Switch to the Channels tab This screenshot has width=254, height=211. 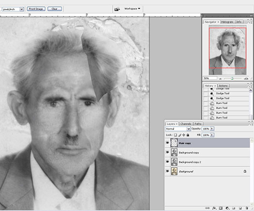pyautogui.click(x=186, y=124)
